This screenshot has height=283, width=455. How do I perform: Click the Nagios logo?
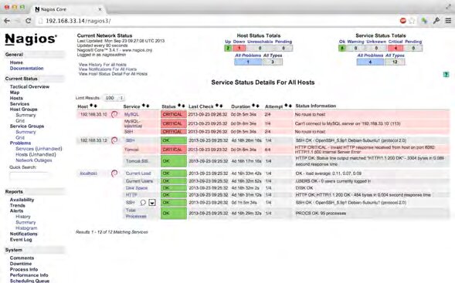(x=31, y=39)
